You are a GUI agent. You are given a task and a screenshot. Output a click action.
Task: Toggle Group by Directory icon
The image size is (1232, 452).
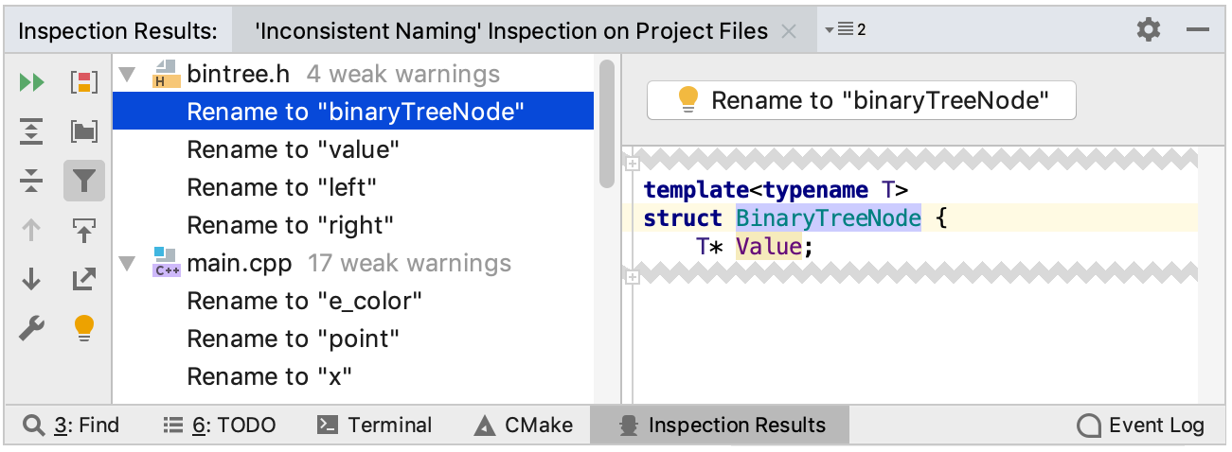click(x=84, y=131)
